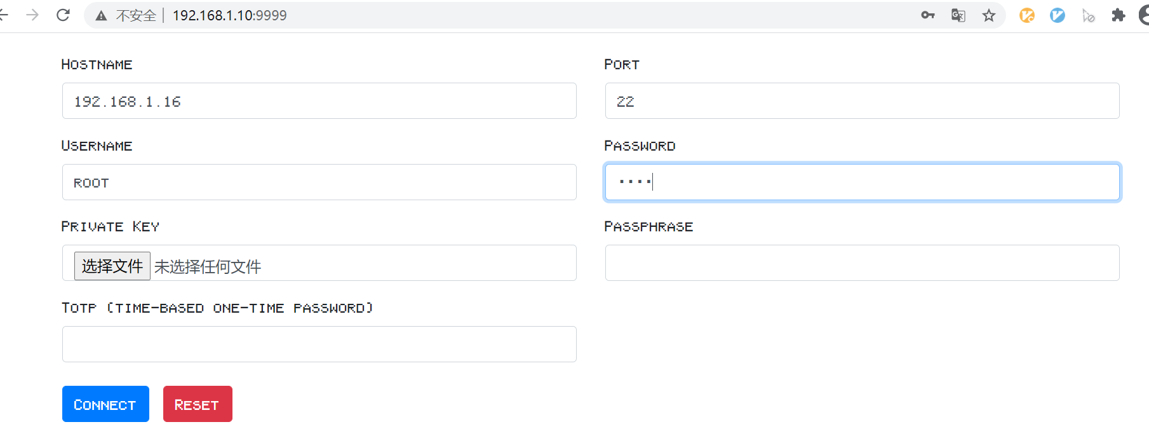Open the Google Translate page icon
The width and height of the screenshot is (1149, 436).
tap(958, 15)
